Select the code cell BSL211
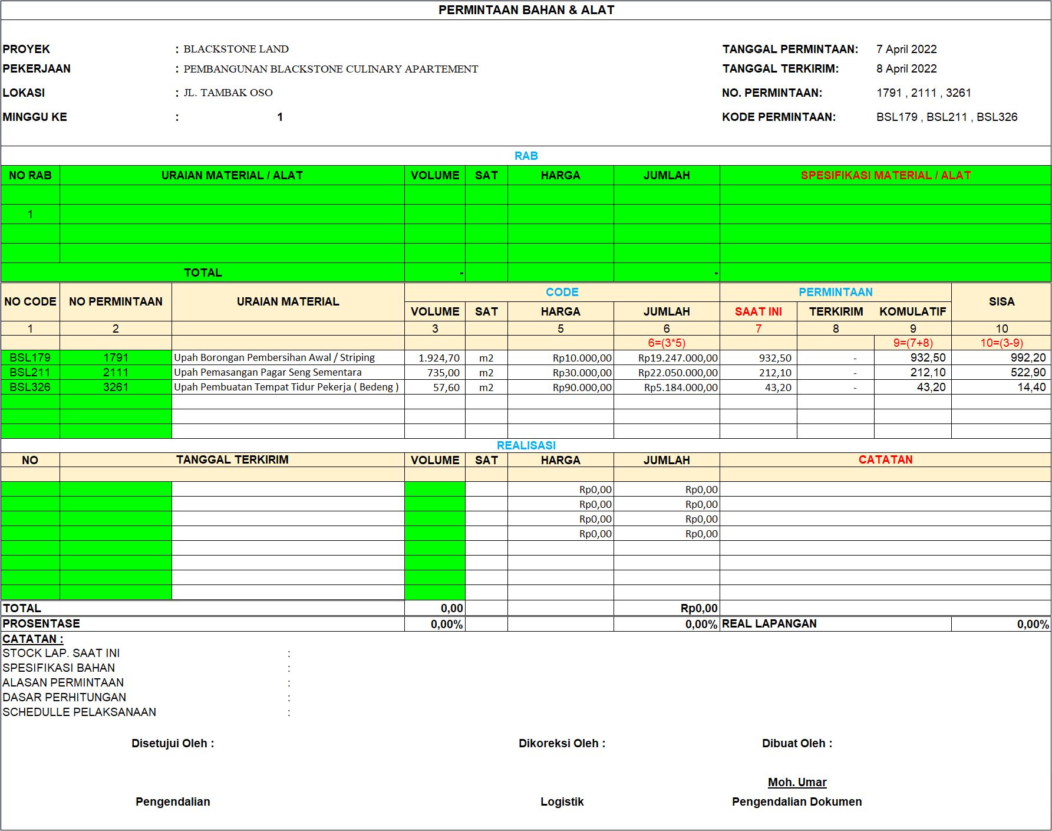The height and width of the screenshot is (831, 1052). coord(30,372)
